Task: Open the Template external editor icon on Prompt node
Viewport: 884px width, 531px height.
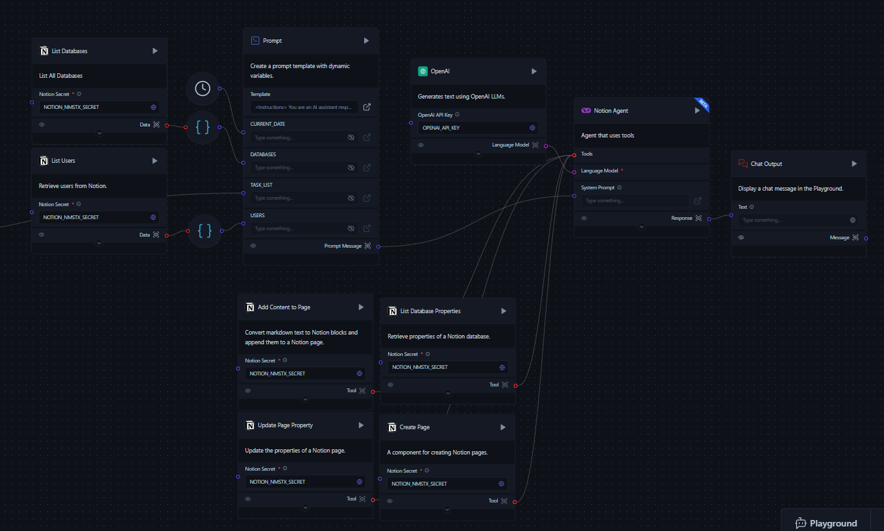Action: pyautogui.click(x=367, y=107)
